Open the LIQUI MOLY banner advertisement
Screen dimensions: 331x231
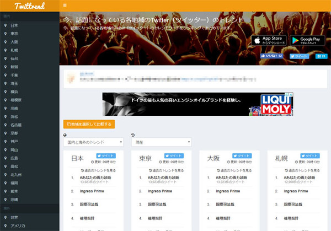coord(197,104)
